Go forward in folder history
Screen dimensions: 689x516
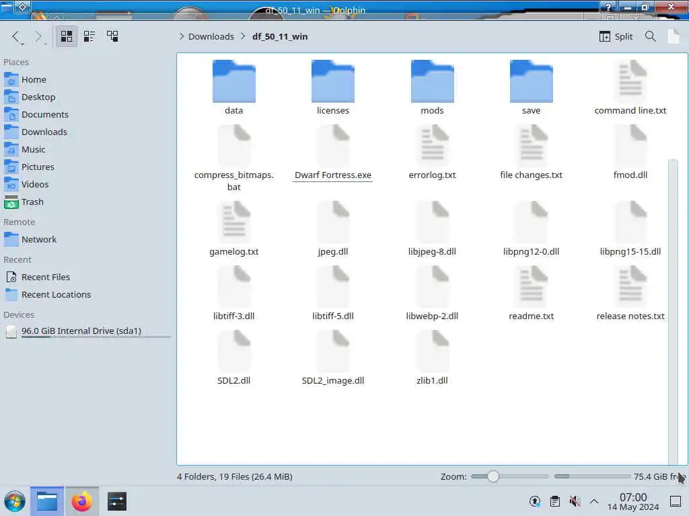(39, 37)
